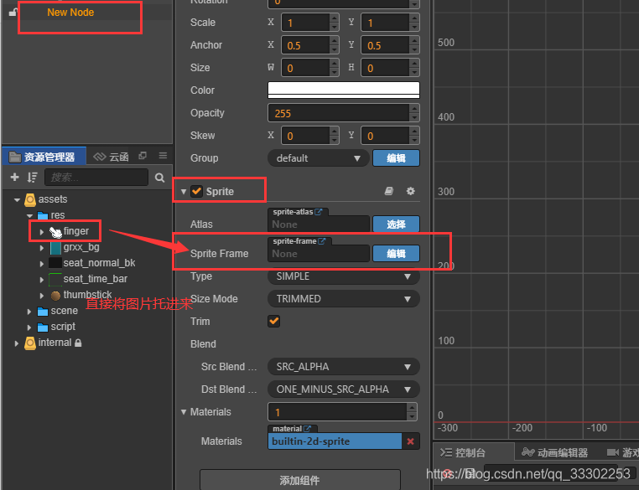Click the Size W value field
Viewport: 639px width, 490px height.
tap(305, 68)
